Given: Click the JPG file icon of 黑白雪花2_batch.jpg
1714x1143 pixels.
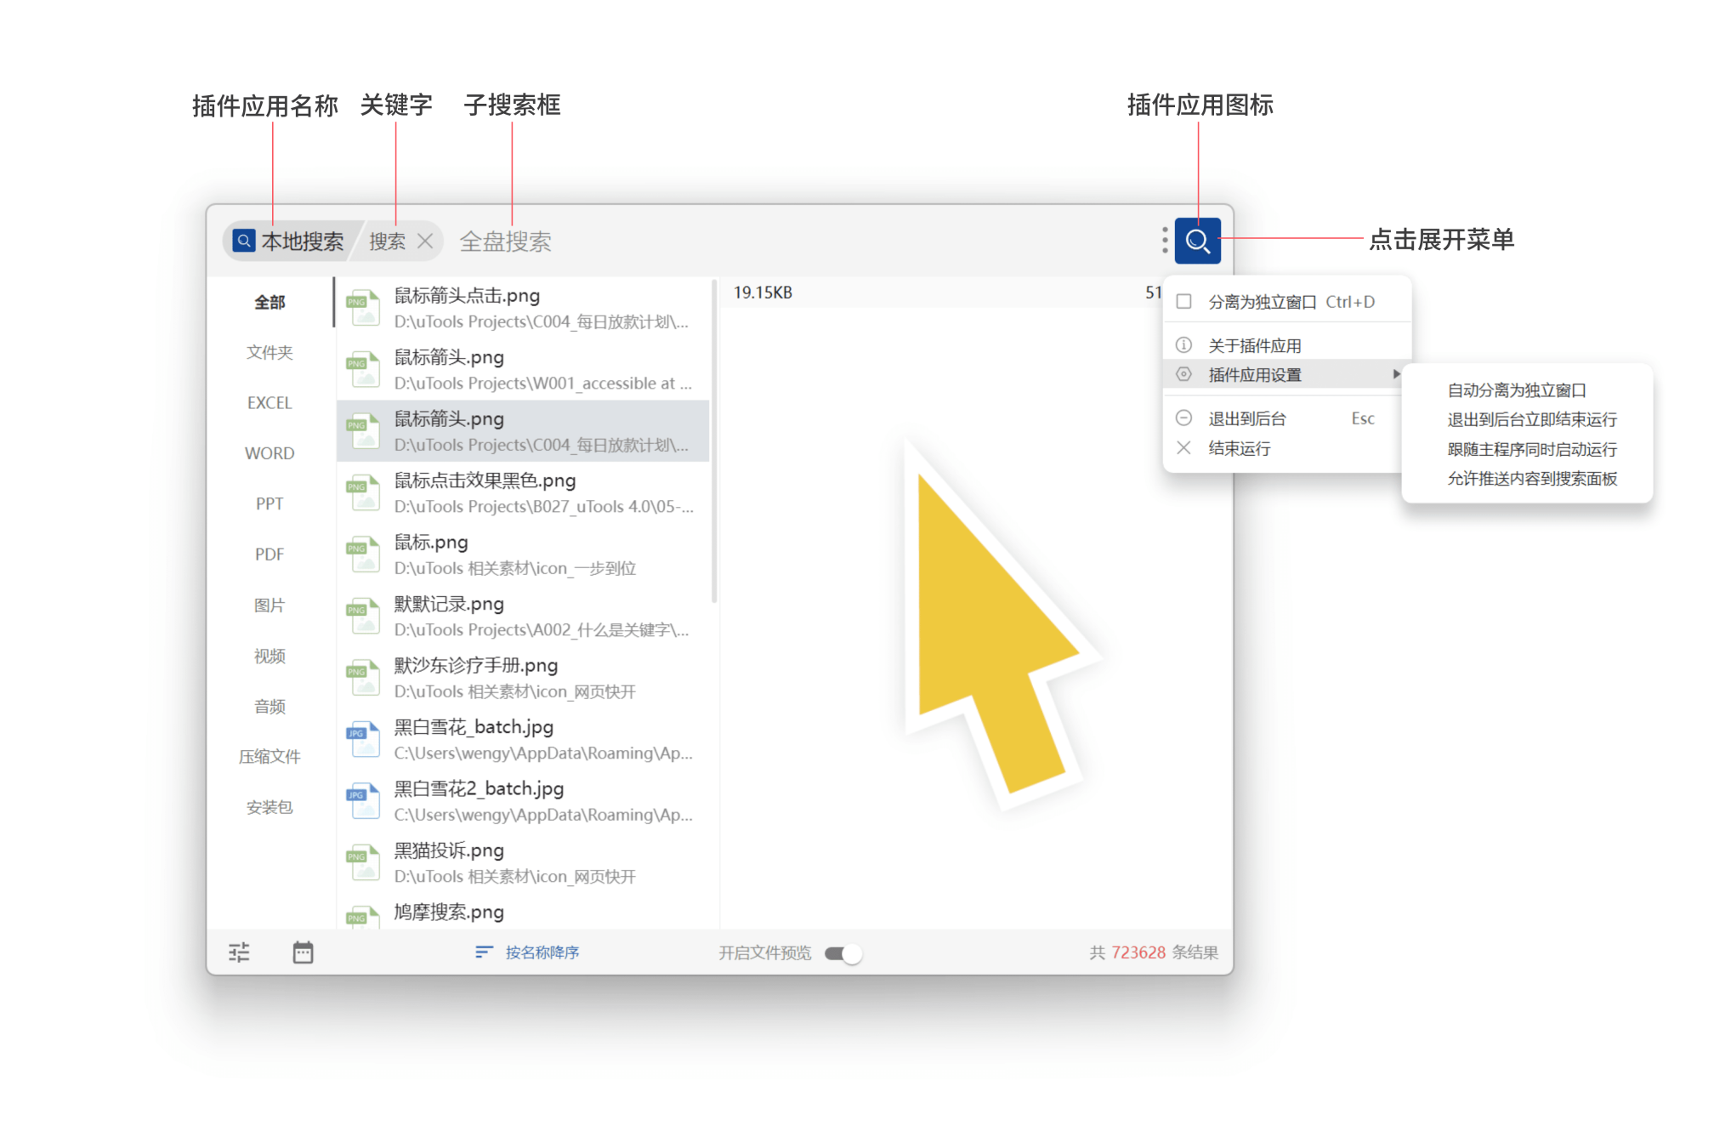Looking at the screenshot, I should tap(363, 801).
